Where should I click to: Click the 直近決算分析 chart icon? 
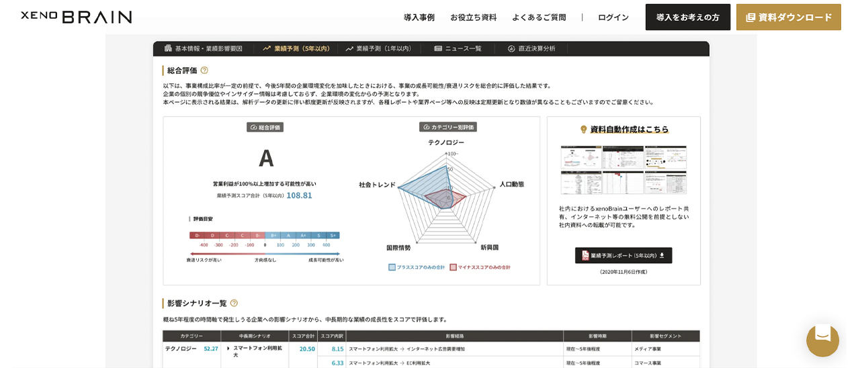(x=511, y=48)
